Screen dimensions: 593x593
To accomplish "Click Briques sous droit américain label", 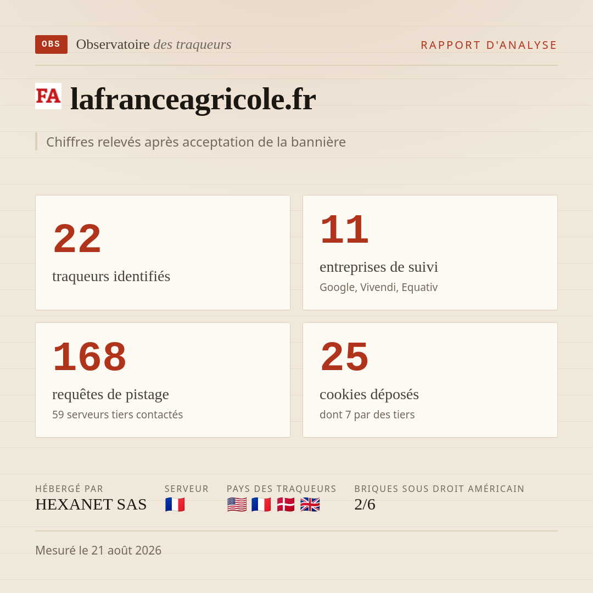I will pyautogui.click(x=439, y=489).
